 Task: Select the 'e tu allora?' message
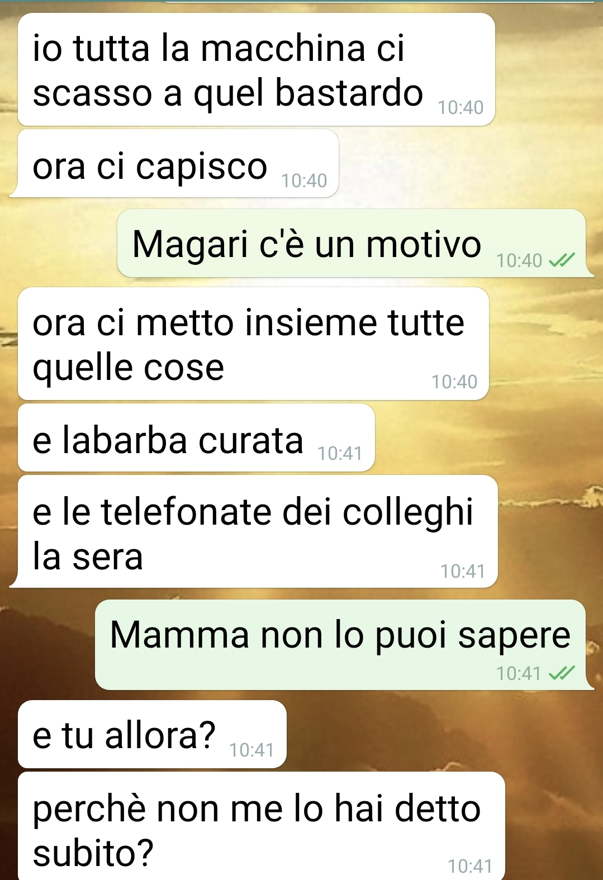(x=152, y=734)
